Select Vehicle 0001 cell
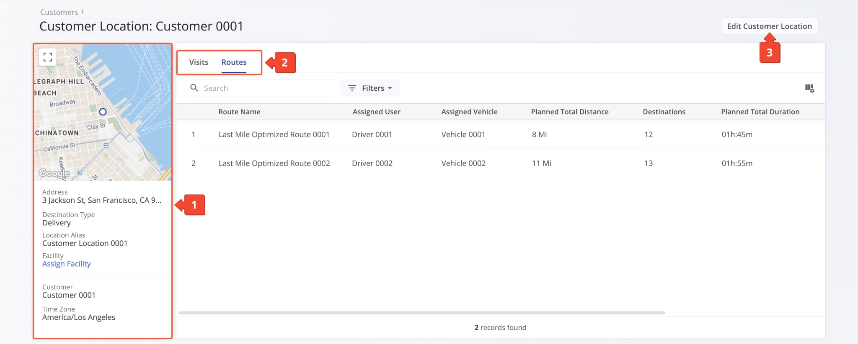Screen dimensions: 858x344 point(463,135)
